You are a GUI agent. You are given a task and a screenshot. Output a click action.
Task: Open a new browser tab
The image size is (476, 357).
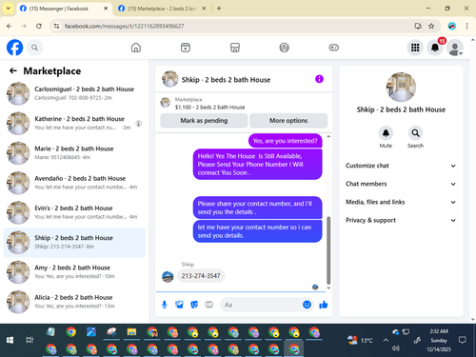[x=219, y=9]
